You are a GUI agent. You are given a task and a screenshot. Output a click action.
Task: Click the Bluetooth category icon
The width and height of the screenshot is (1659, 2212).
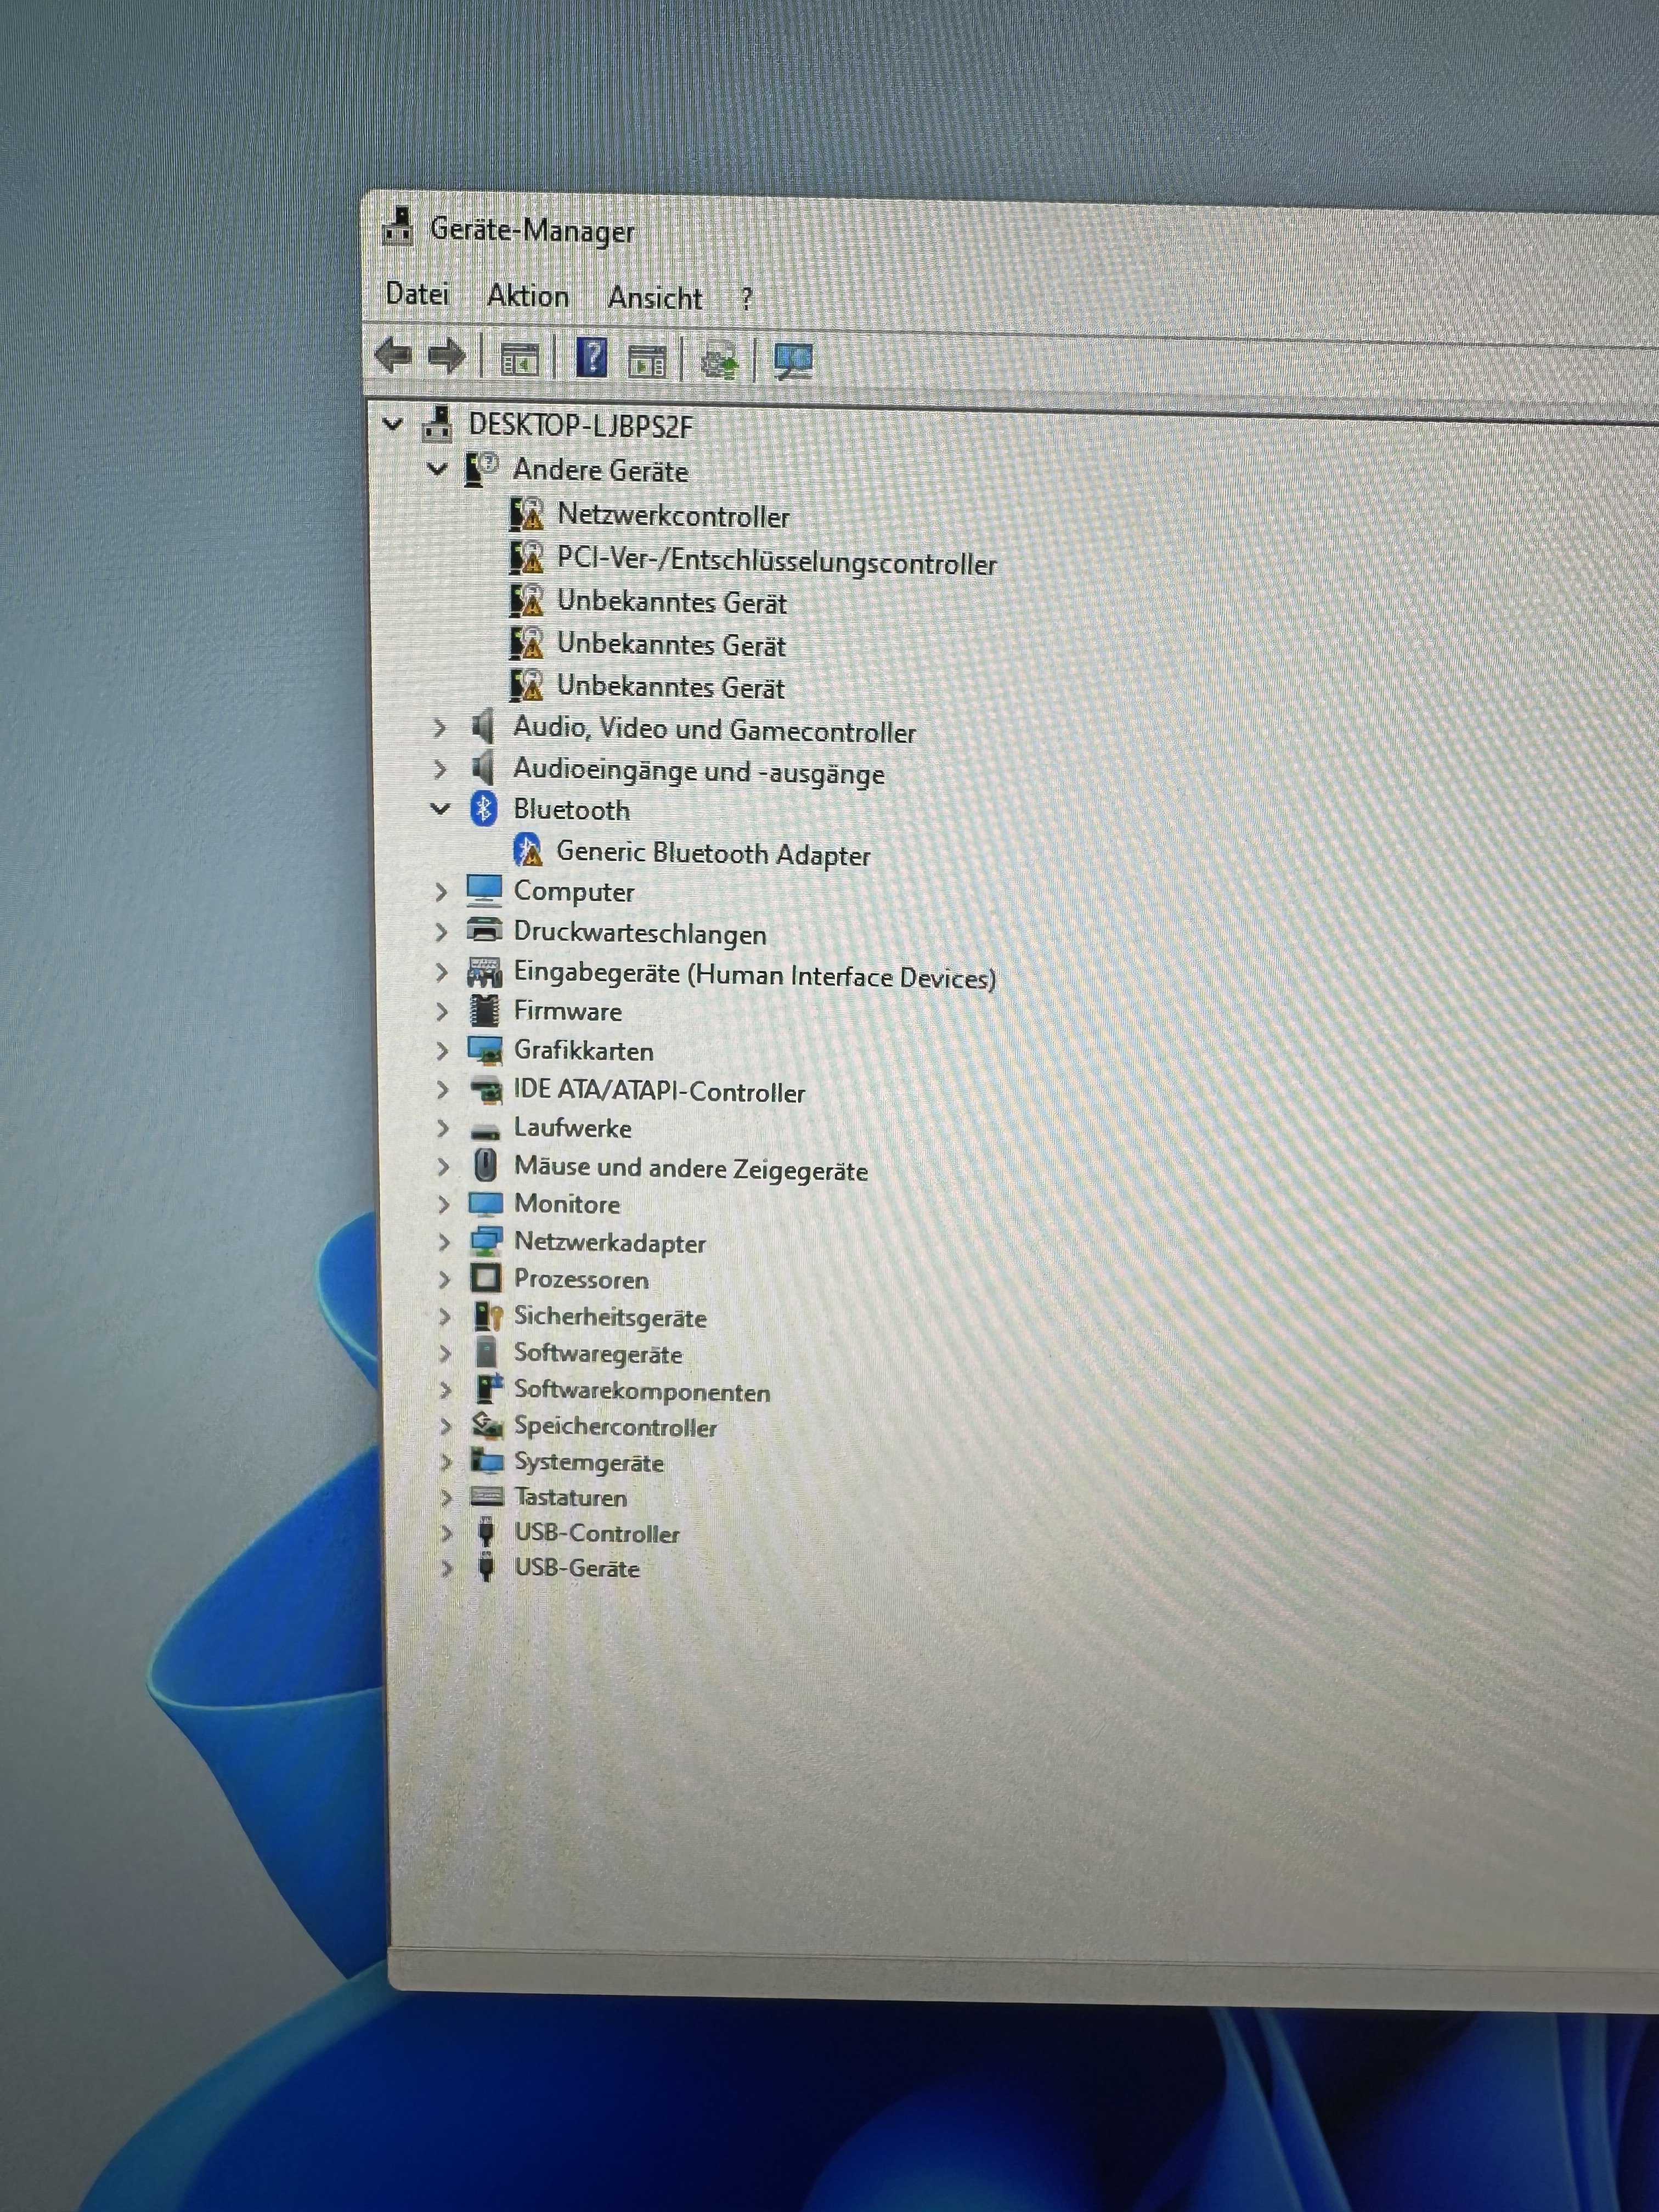[x=484, y=809]
